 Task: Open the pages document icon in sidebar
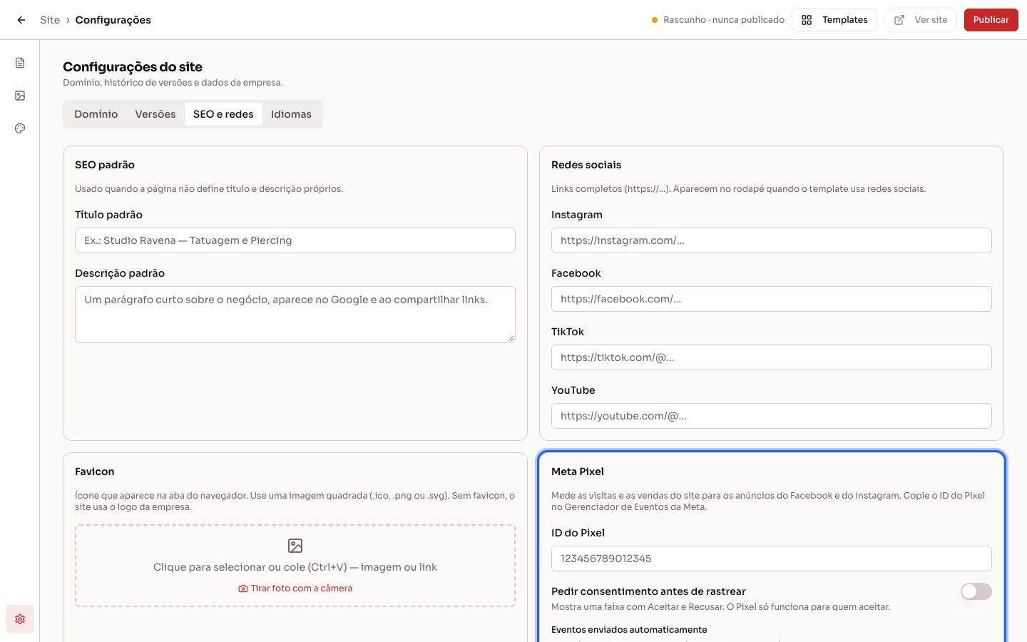click(20, 63)
